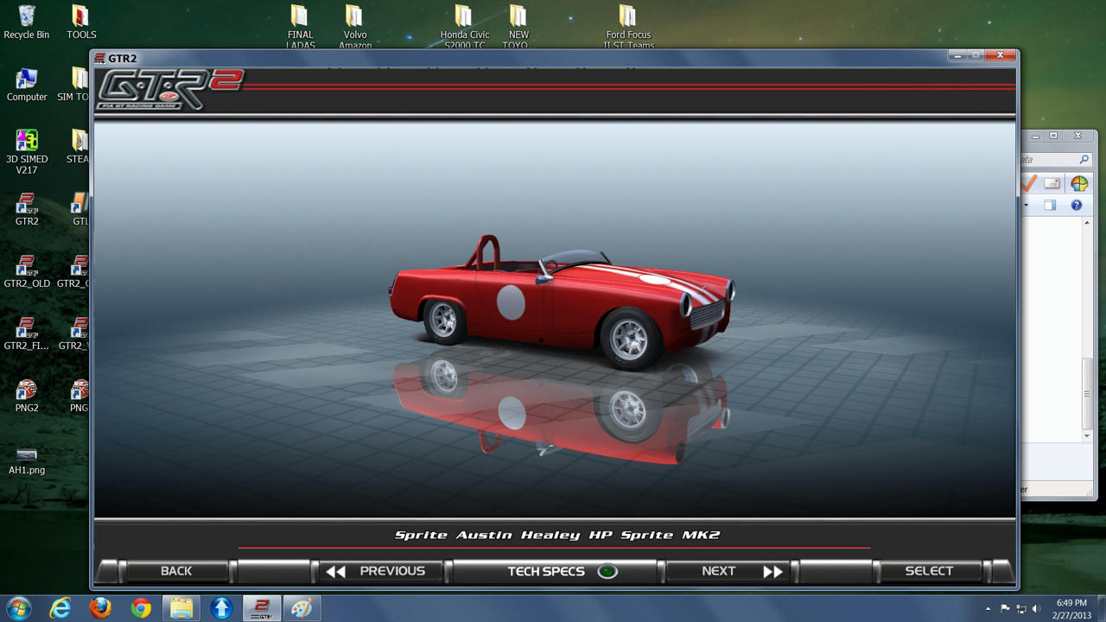Open the volume speaker tray icon
Screen dimensions: 1106x622
coord(1036,609)
